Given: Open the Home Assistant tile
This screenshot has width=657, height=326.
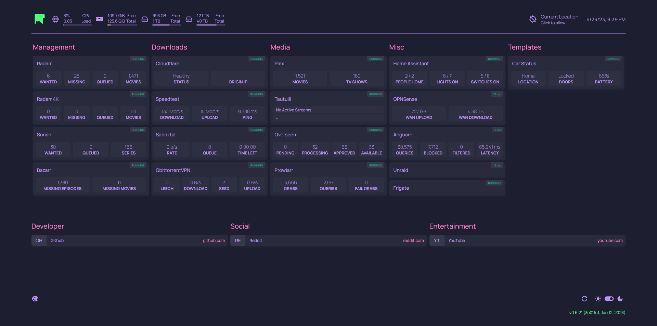Looking at the screenshot, I should coord(411,64).
